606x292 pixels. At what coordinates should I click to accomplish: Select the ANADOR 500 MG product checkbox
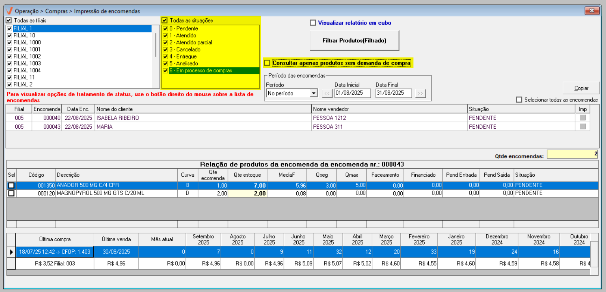pyautogui.click(x=12, y=185)
